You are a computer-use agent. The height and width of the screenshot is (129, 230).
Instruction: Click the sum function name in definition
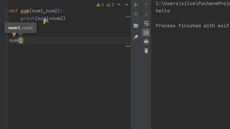coord(25,11)
